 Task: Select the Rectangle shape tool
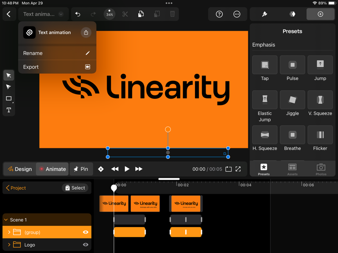pos(9,98)
